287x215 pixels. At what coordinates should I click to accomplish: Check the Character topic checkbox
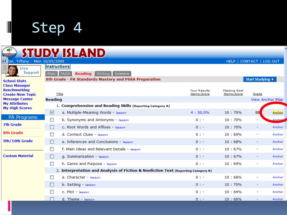52,177
